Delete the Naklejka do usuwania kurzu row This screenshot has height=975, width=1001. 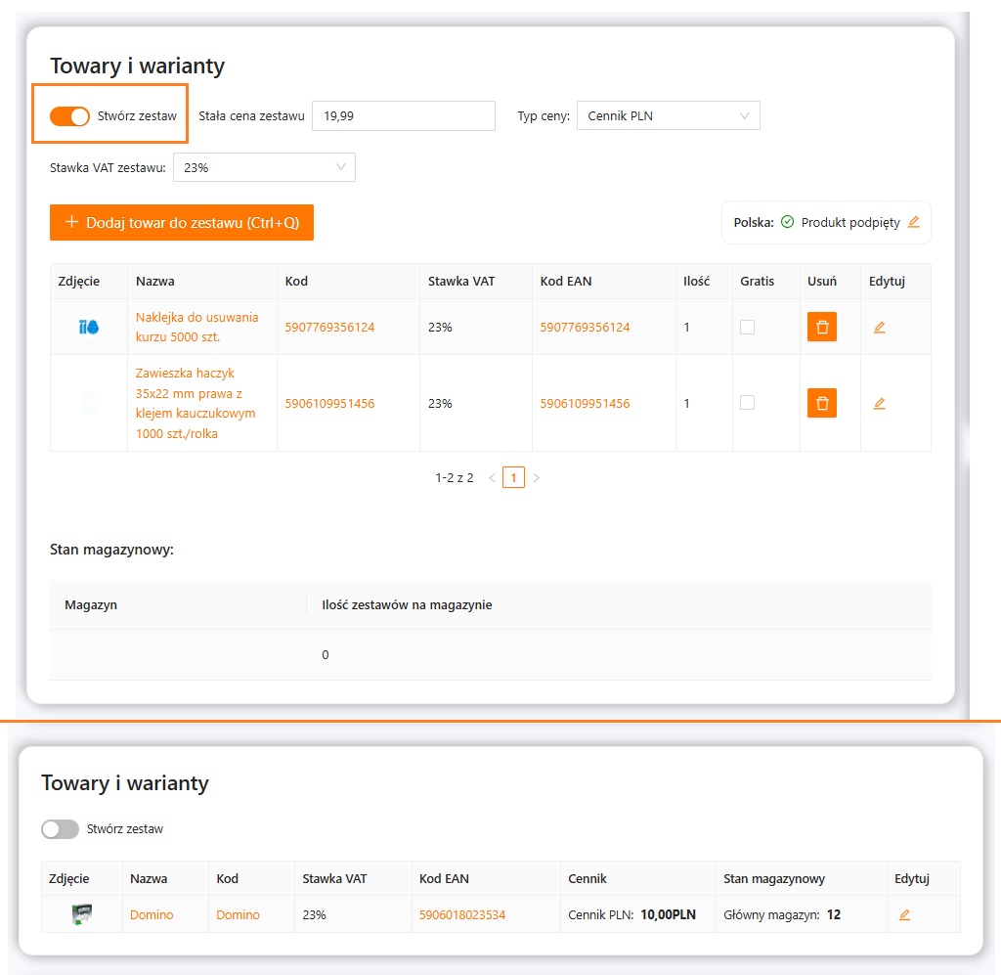tap(821, 327)
